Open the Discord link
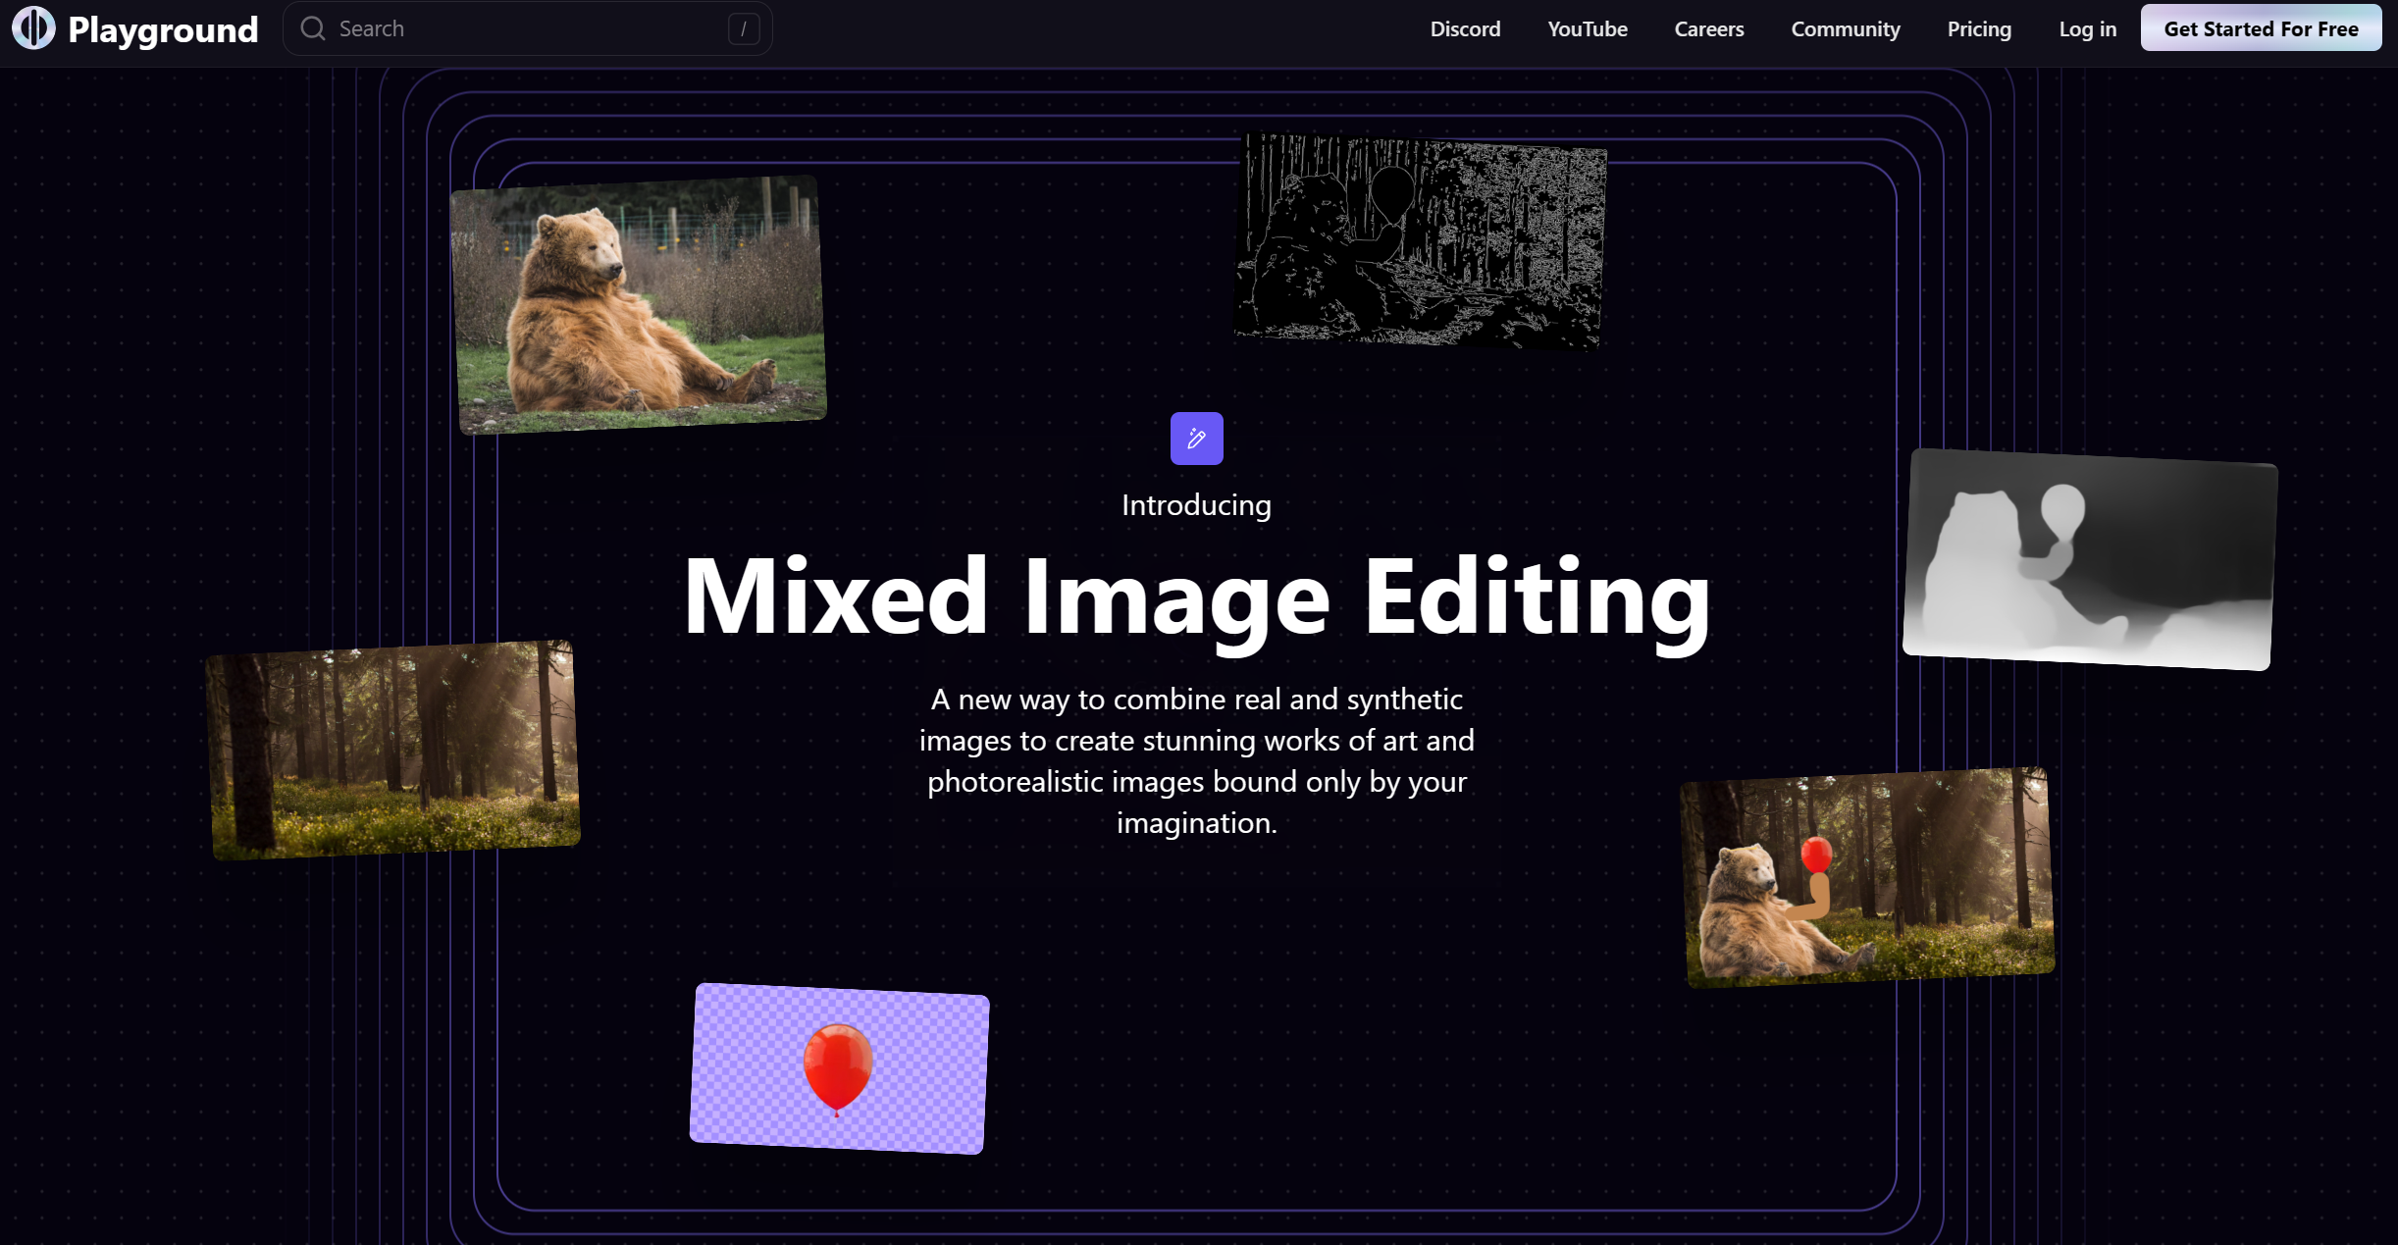This screenshot has height=1245, width=2398. click(x=1465, y=29)
